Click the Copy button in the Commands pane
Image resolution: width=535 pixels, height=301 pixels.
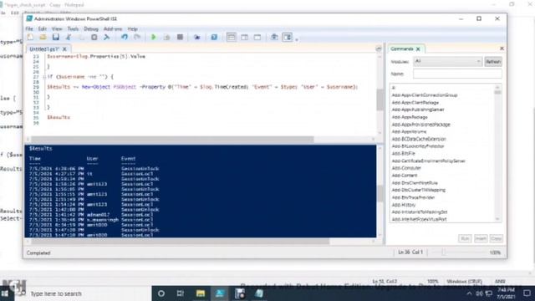[496, 238]
